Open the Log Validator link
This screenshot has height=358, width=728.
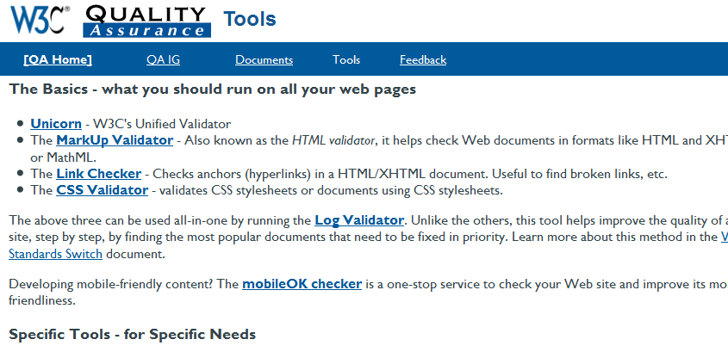(359, 219)
